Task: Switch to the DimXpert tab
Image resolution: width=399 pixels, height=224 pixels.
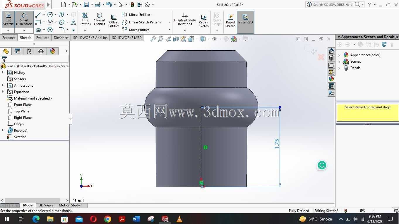Action: point(61,38)
